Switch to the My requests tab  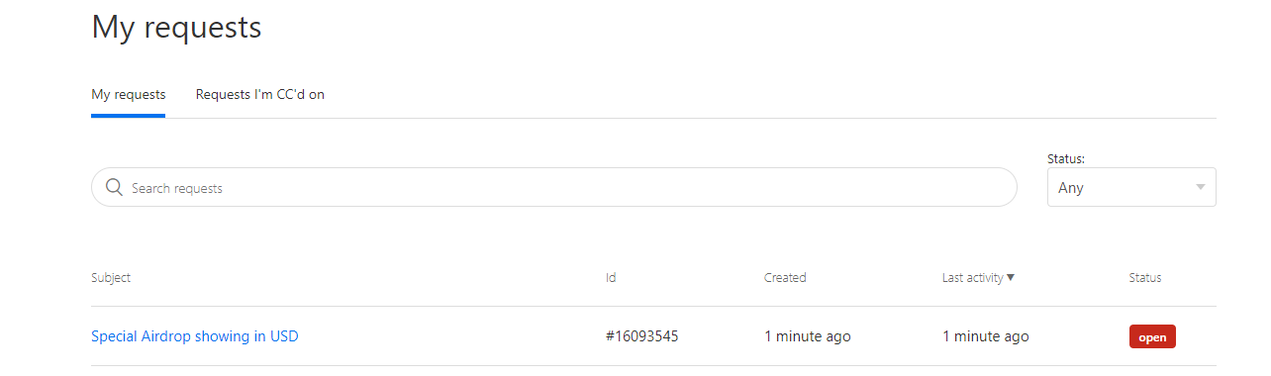(128, 95)
